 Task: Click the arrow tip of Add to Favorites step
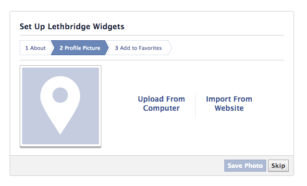click(x=170, y=48)
